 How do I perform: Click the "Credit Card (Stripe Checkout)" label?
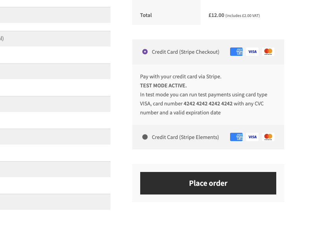[x=185, y=52]
